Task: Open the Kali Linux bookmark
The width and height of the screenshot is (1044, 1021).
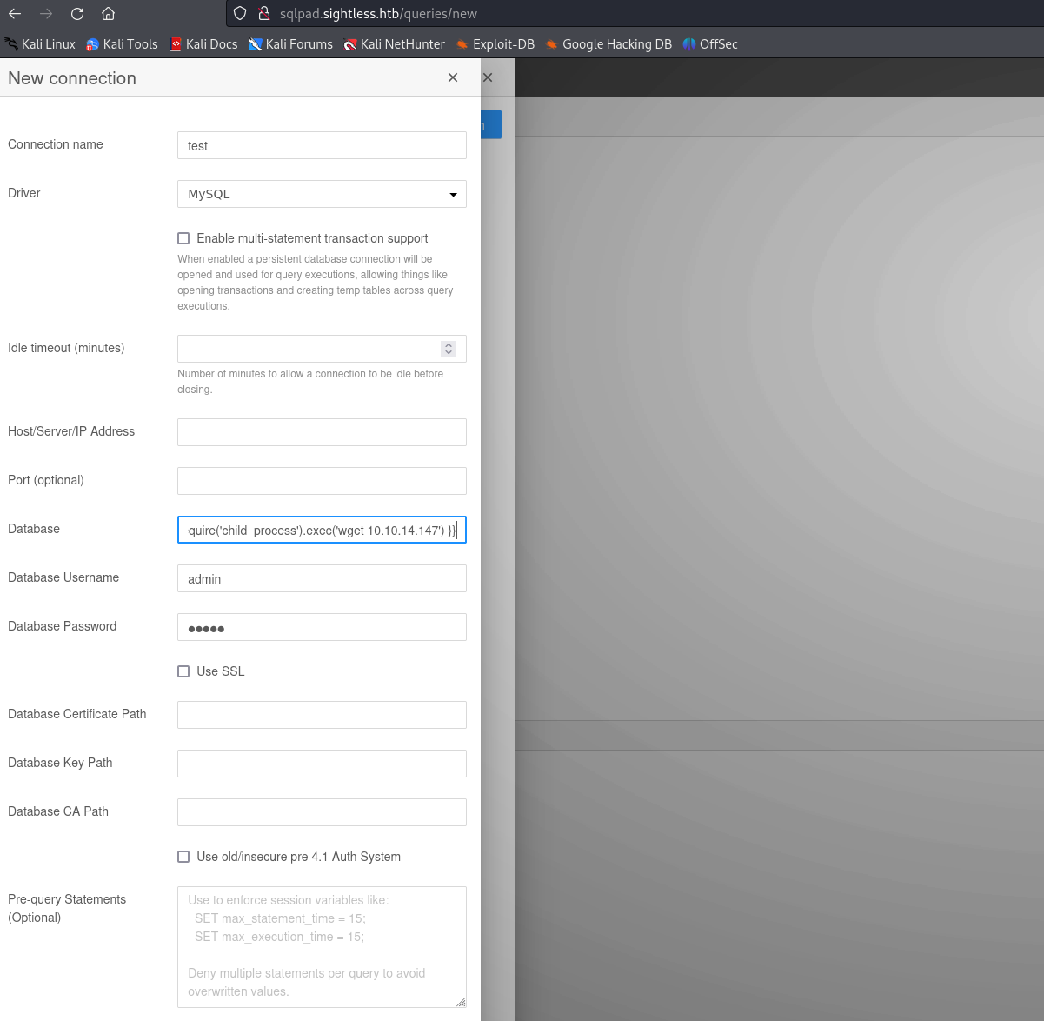Action: [40, 44]
